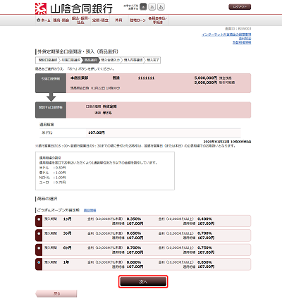Click the 開設口座選択 step in the progress bar

coord(48,60)
